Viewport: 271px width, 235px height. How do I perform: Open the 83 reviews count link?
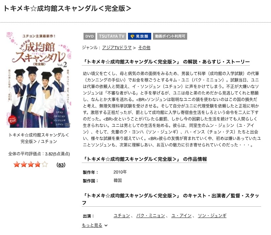tap(61, 165)
